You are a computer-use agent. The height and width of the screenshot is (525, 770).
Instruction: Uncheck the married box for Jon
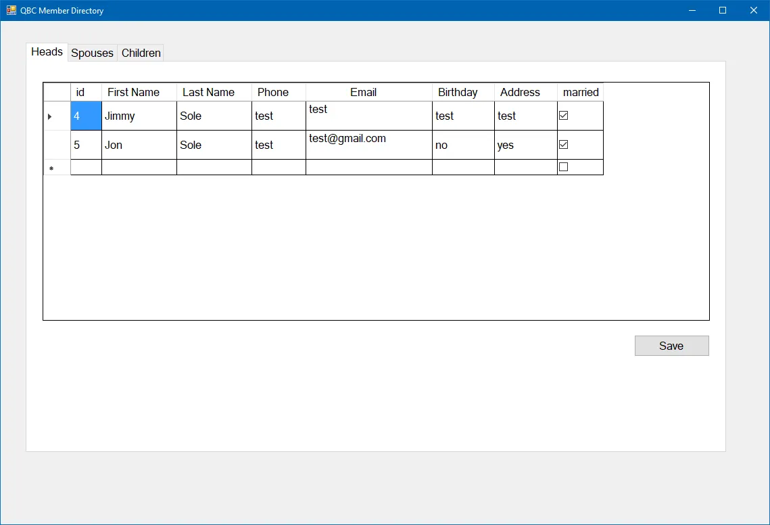tap(563, 145)
